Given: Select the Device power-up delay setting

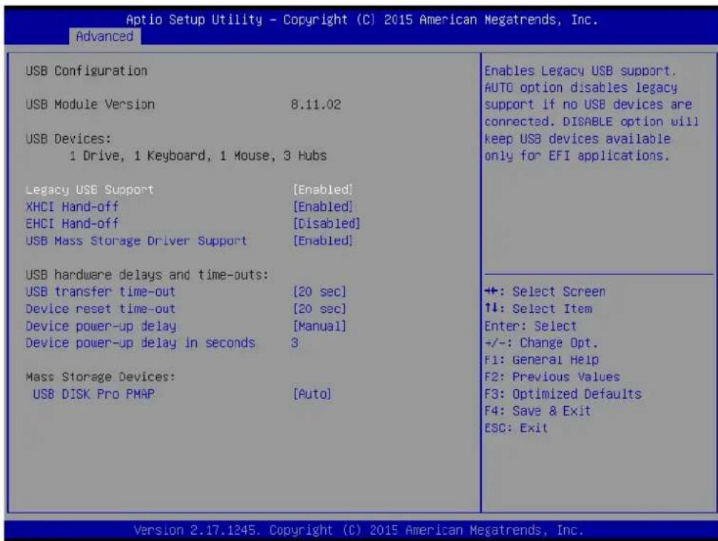Looking at the screenshot, I should (101, 326).
